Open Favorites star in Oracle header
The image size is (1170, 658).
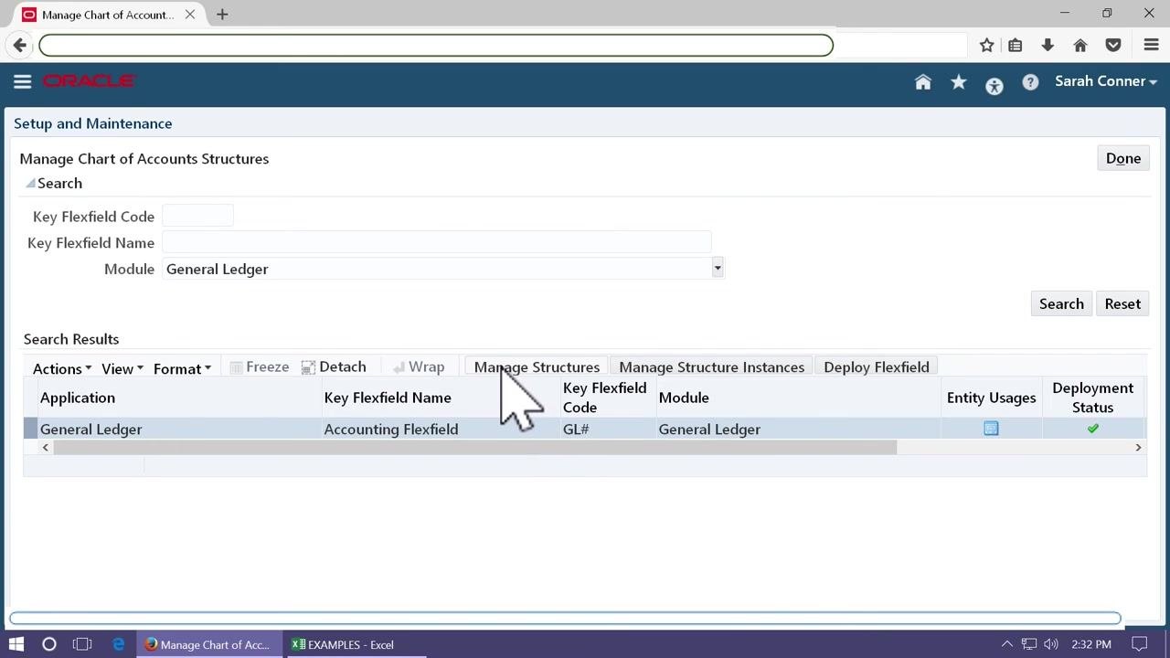pyautogui.click(x=959, y=82)
